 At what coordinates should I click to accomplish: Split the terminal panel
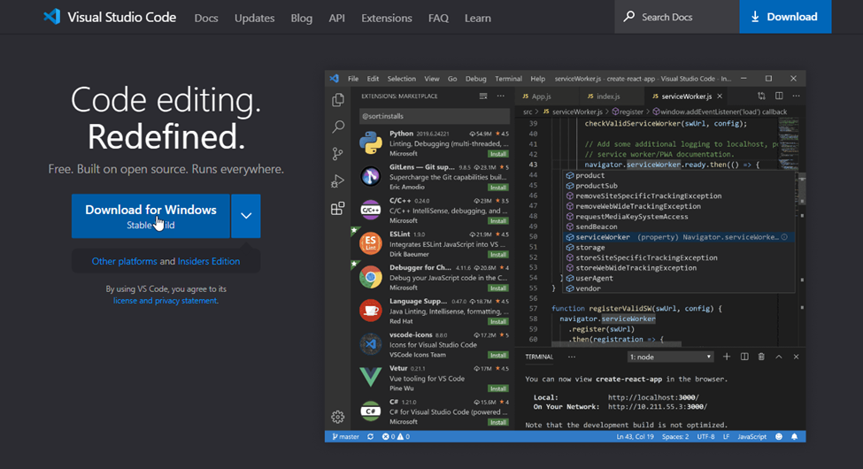744,357
